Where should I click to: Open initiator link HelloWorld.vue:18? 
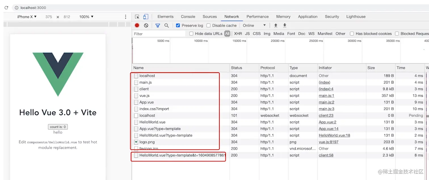(x=335, y=135)
